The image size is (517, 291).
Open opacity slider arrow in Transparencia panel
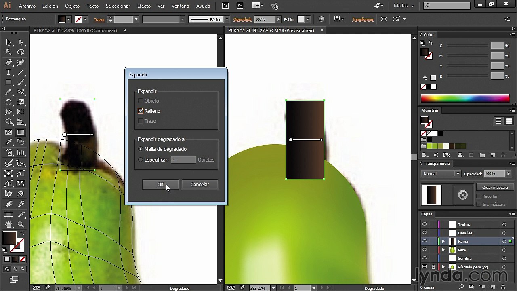(508, 174)
